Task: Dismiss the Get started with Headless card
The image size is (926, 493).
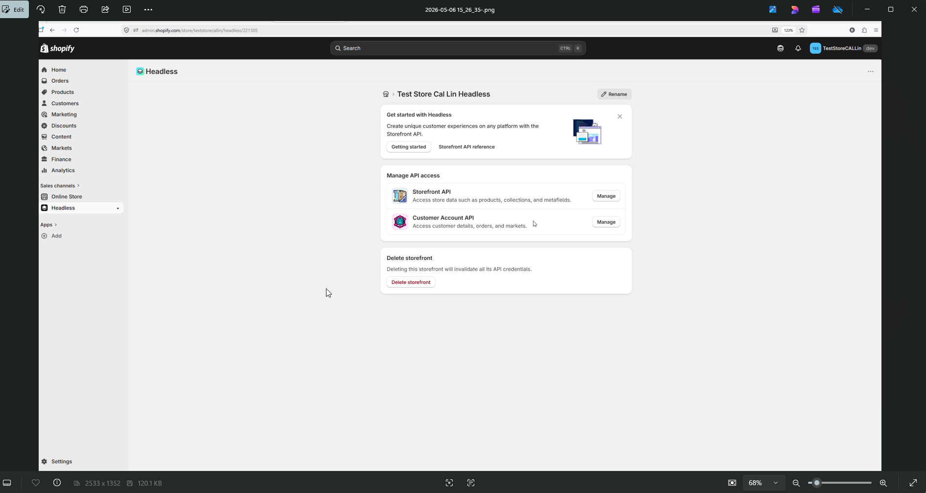Action: (x=620, y=117)
